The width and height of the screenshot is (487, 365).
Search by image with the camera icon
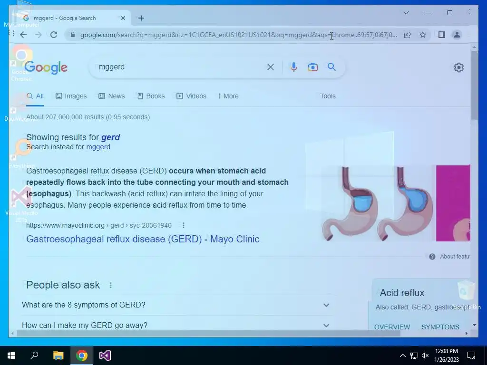[x=313, y=67]
